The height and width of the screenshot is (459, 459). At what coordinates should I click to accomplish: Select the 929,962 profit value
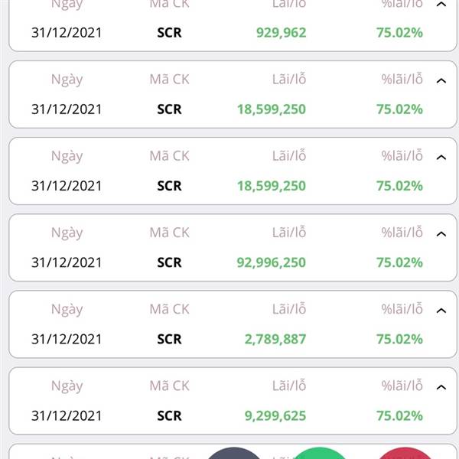(281, 33)
